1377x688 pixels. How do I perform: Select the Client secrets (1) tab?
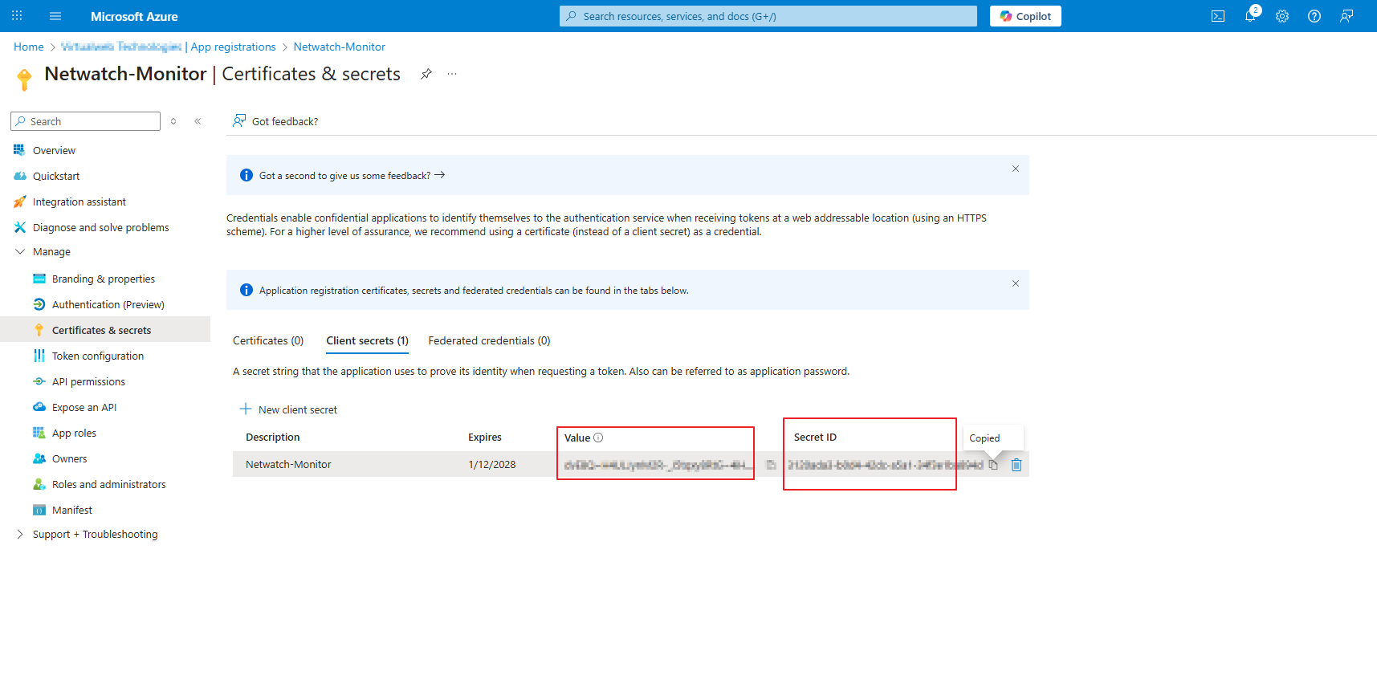coord(367,341)
